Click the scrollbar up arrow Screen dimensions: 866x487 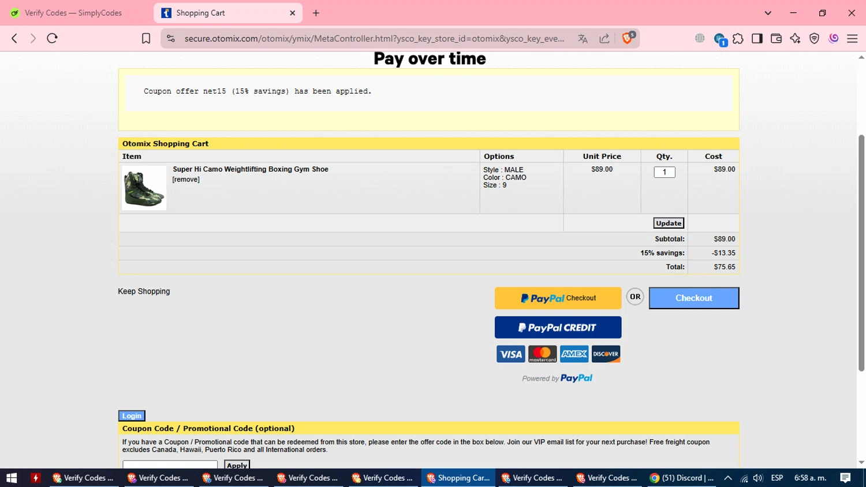point(861,57)
